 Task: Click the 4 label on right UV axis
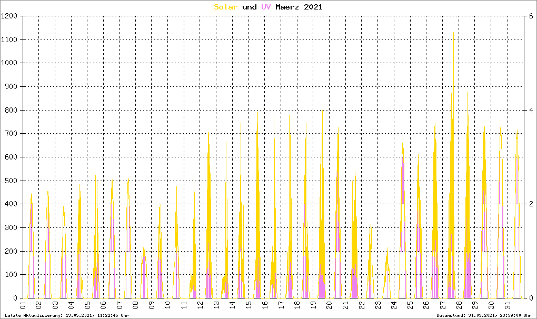(x=532, y=110)
